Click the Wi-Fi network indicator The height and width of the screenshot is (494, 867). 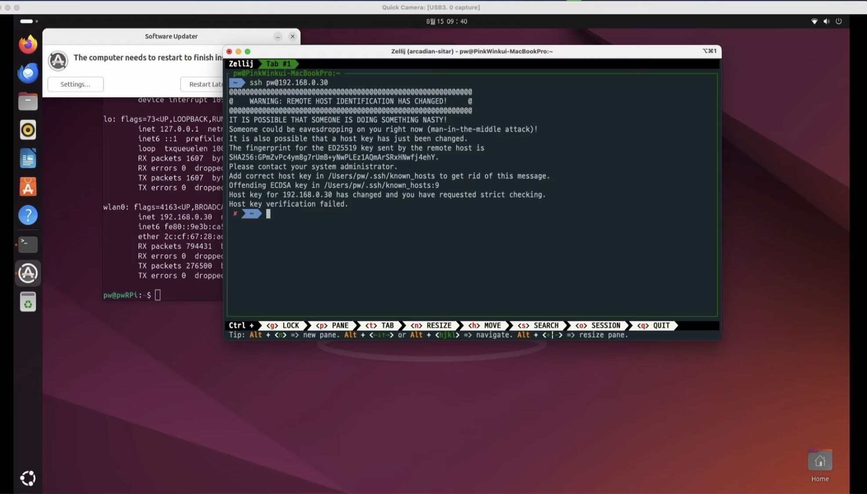coord(814,21)
